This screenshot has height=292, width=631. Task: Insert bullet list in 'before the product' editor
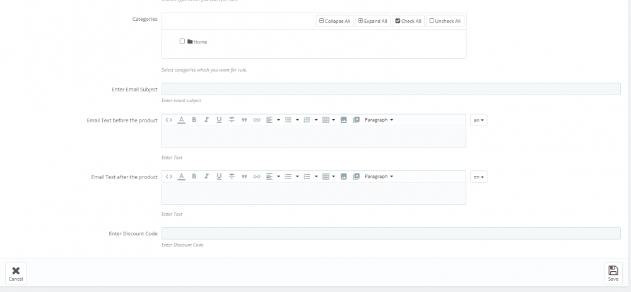[x=288, y=120]
